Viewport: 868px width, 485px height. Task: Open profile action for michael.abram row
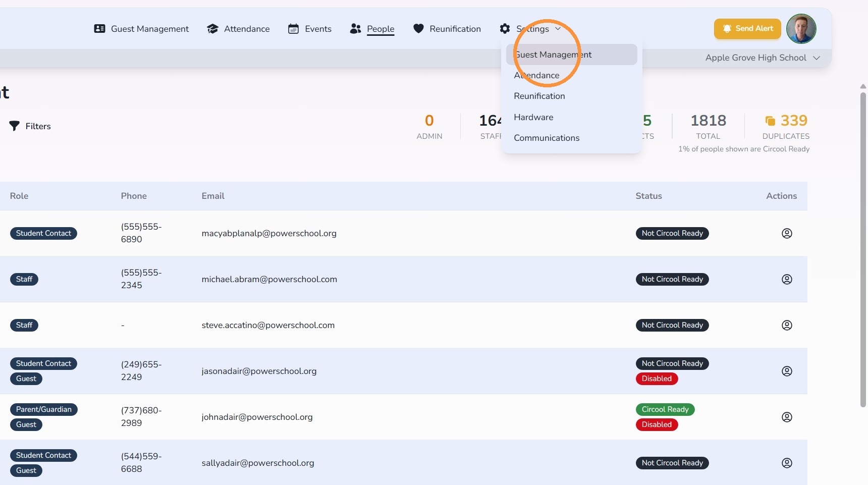click(x=787, y=279)
